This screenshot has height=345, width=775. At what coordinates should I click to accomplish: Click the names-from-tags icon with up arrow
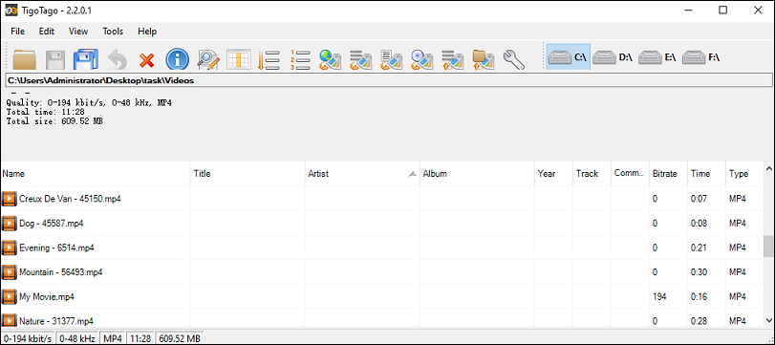[453, 60]
